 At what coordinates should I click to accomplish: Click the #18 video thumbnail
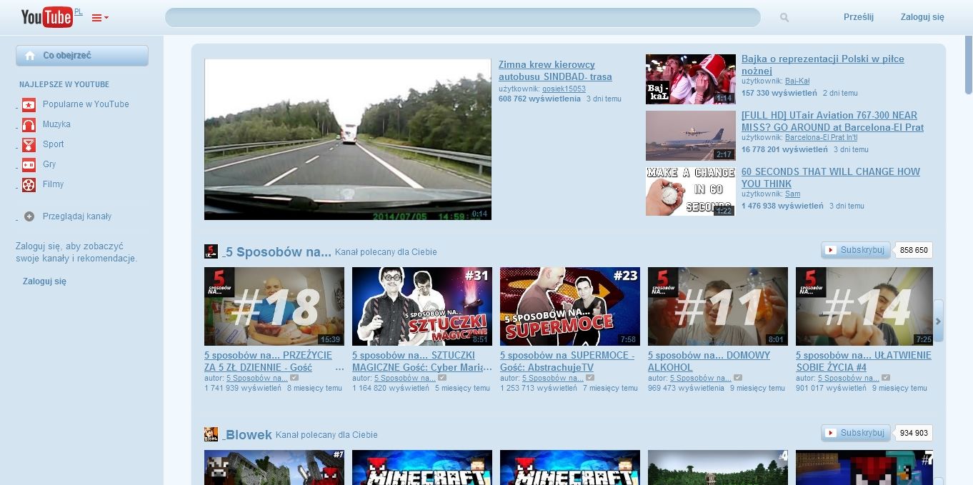(274, 306)
